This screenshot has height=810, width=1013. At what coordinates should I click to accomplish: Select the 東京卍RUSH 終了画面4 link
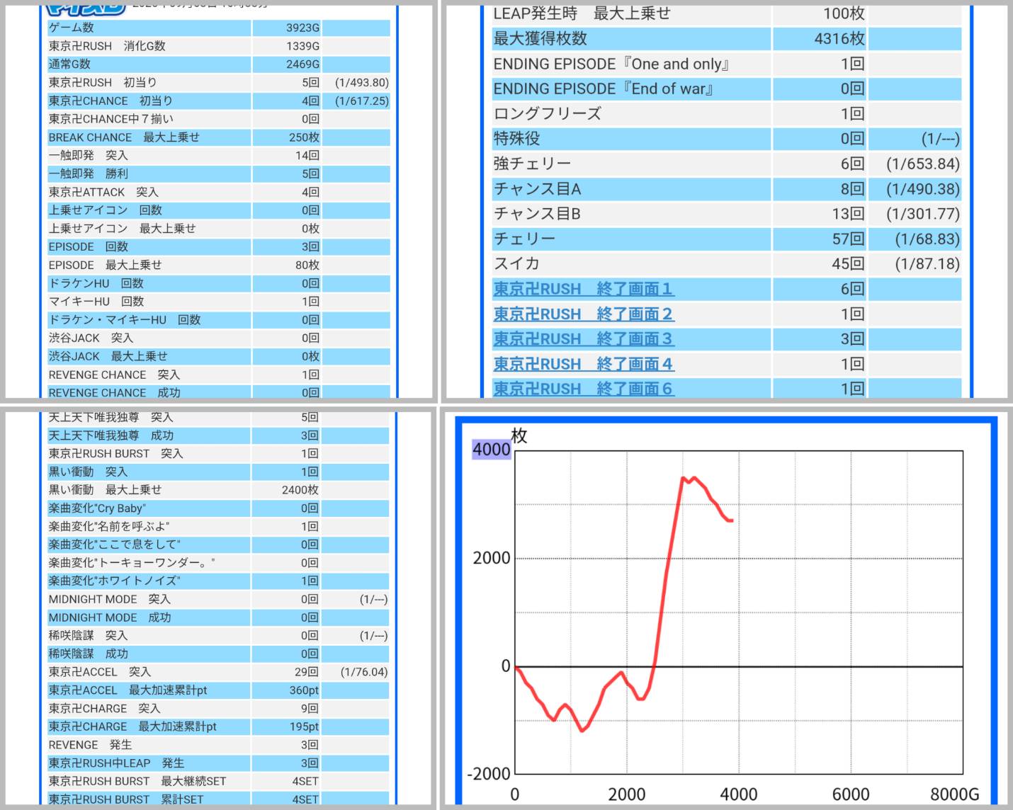tap(583, 364)
